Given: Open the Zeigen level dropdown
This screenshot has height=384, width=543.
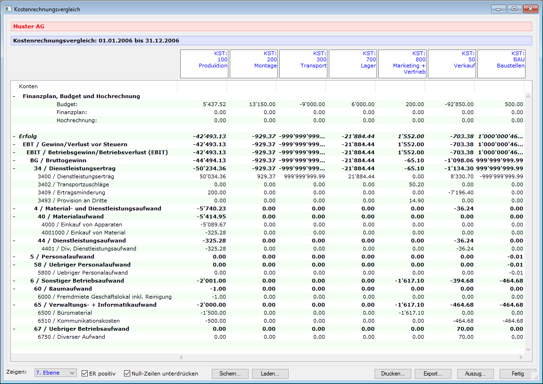Looking at the screenshot, I should pyautogui.click(x=55, y=373).
